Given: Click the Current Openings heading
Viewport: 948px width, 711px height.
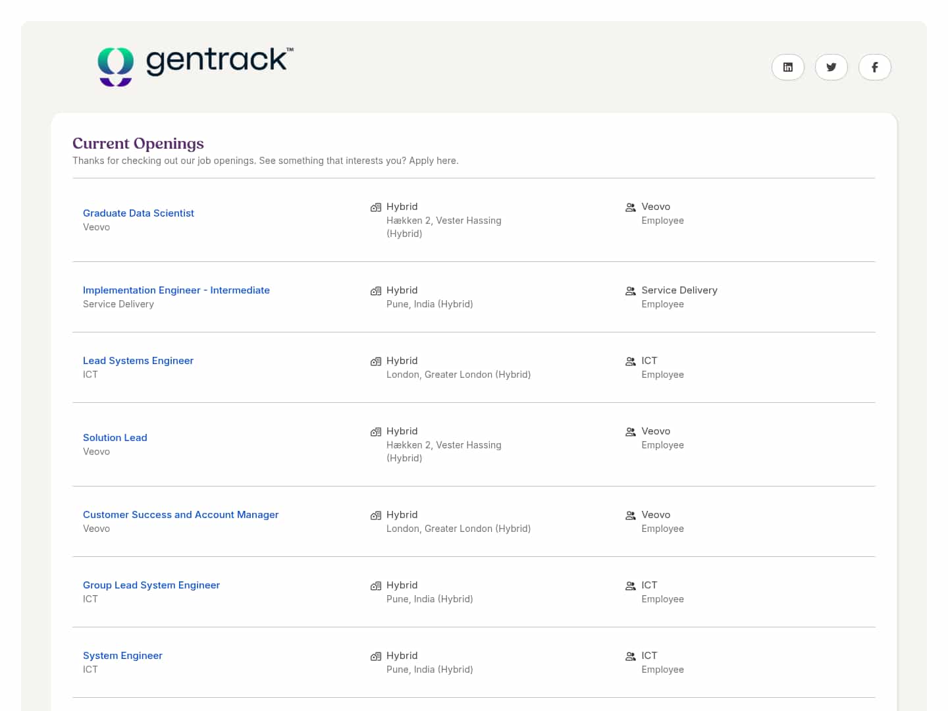Looking at the screenshot, I should (138, 144).
